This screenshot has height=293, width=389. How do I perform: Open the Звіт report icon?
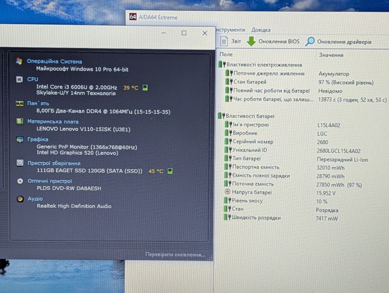224,41
